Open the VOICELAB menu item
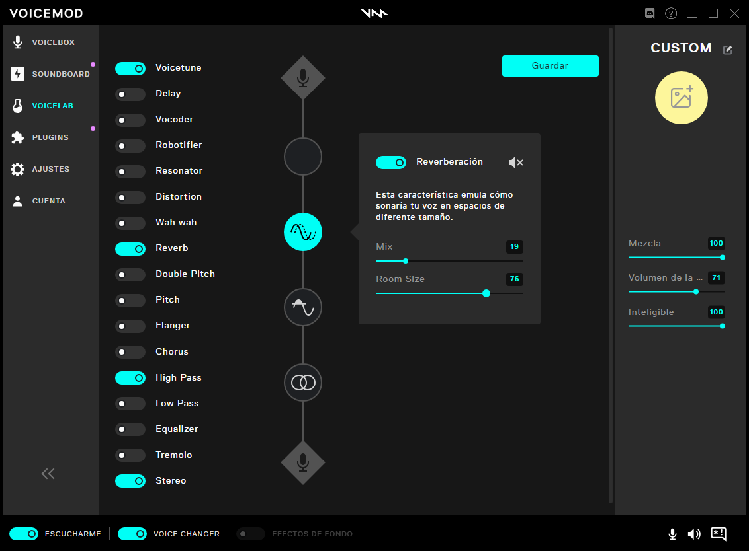The image size is (749, 551). (x=51, y=106)
